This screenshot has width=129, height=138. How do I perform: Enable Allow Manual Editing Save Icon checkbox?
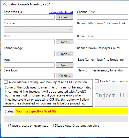click(6, 82)
